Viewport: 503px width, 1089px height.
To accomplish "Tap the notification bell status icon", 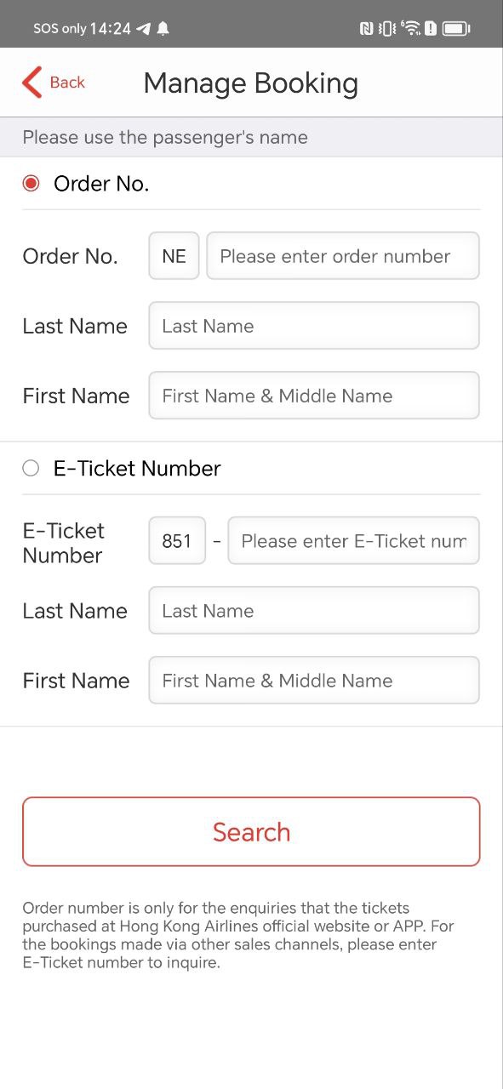I will click(x=163, y=29).
